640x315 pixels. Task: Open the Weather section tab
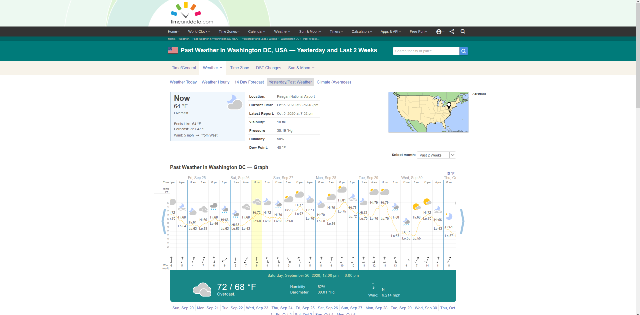coord(212,68)
